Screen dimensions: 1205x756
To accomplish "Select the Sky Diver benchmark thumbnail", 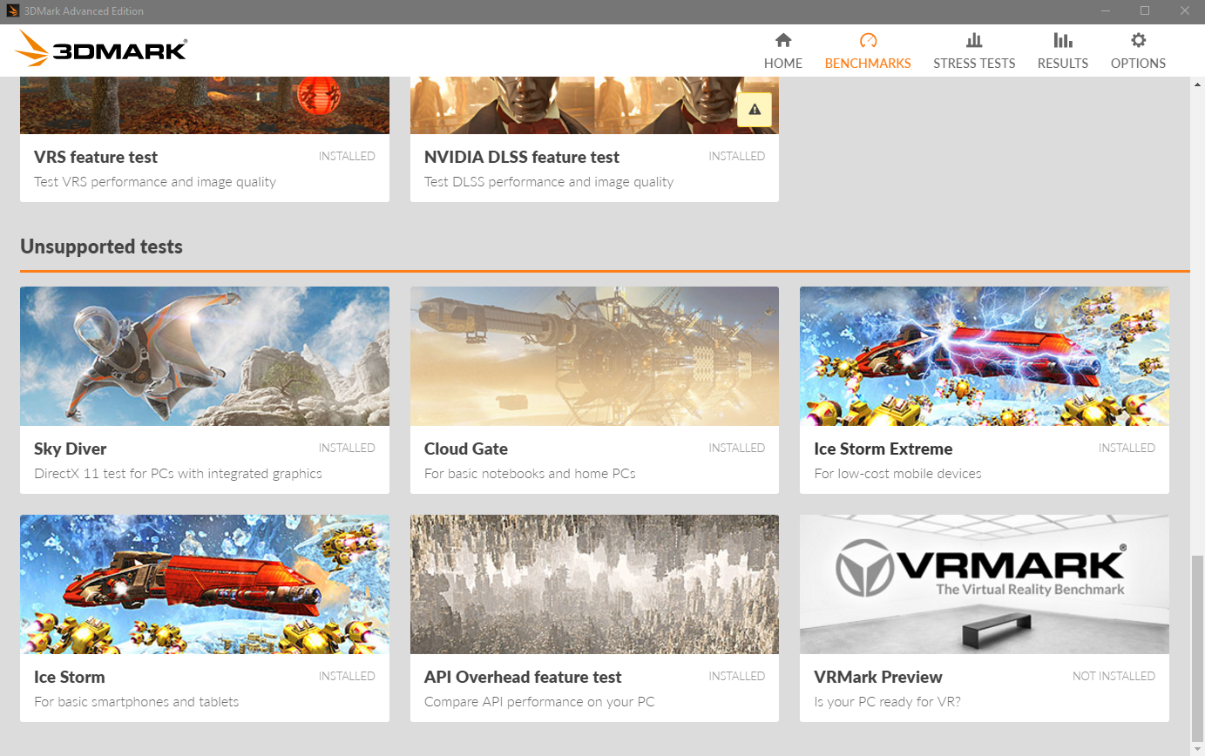I will [x=205, y=356].
